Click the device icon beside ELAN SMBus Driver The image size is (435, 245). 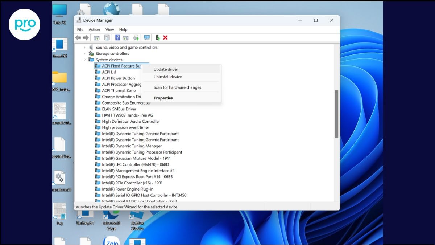[98, 109]
